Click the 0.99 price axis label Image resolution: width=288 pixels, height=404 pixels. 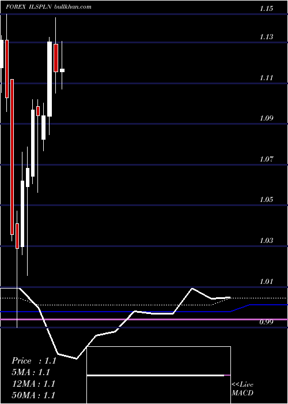click(x=266, y=322)
